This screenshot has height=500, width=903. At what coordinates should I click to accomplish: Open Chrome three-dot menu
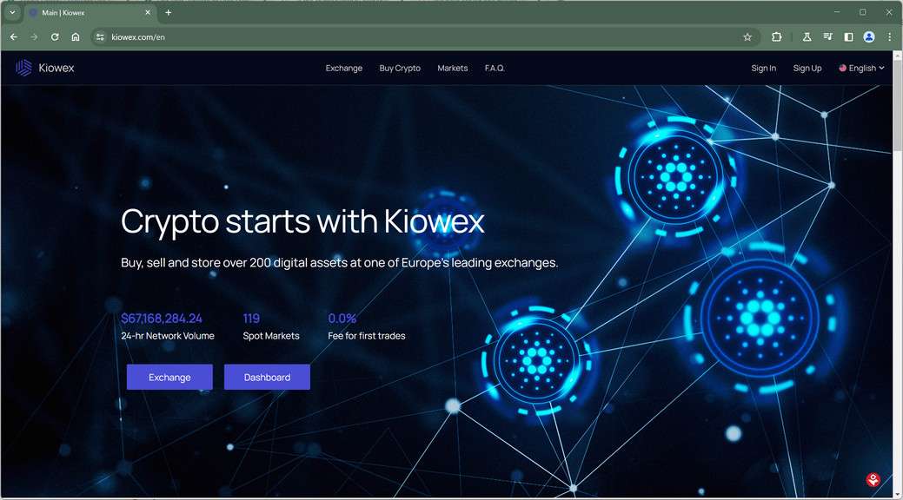[890, 36]
